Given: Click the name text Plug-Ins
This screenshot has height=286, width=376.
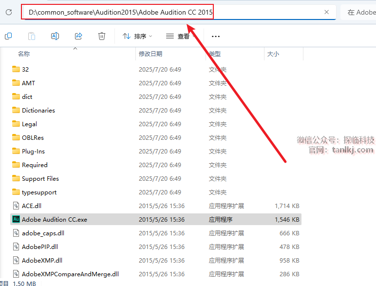Looking at the screenshot, I should [33, 152].
